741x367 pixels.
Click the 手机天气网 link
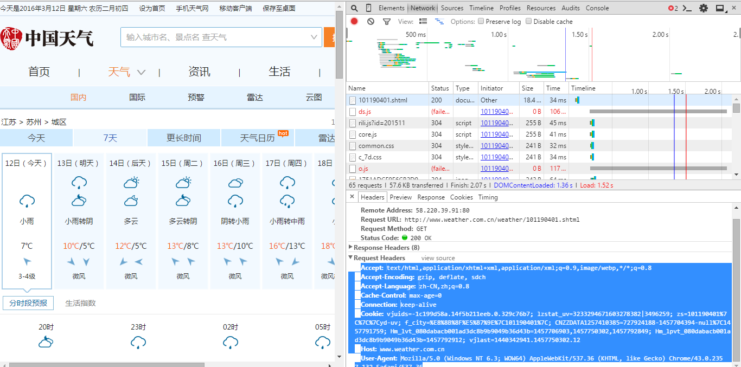coord(192,8)
